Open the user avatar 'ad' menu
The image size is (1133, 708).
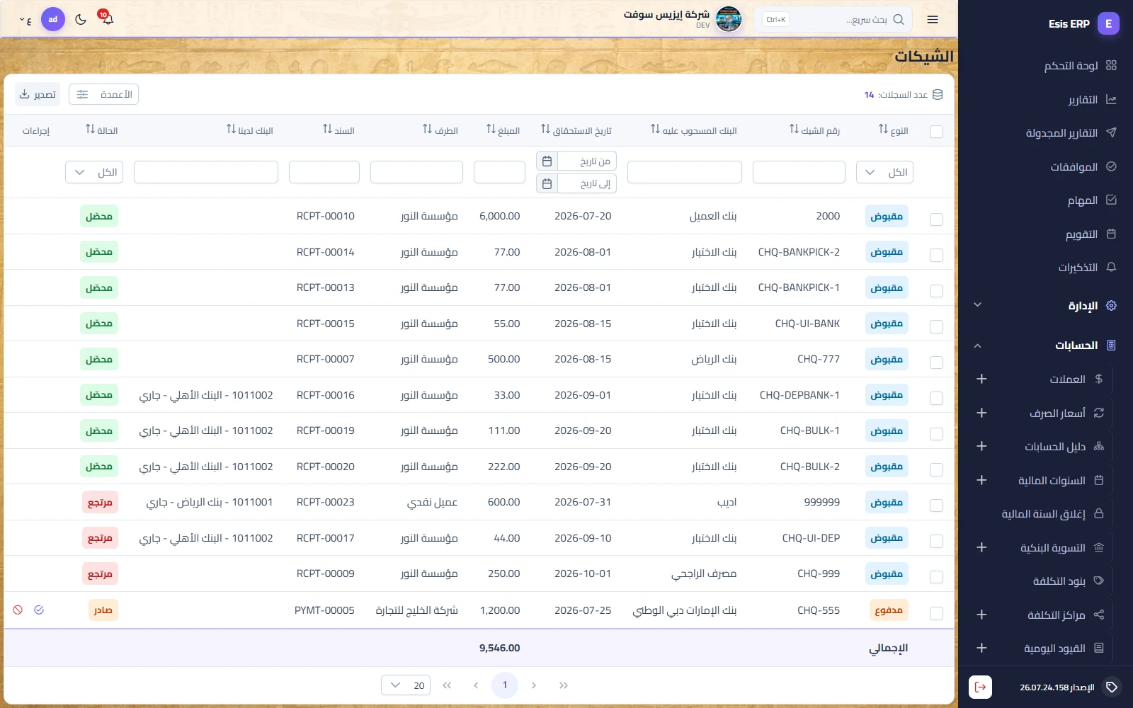[53, 19]
